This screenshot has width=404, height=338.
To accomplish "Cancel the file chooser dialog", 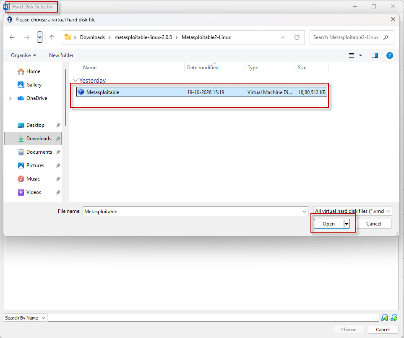I will pyautogui.click(x=374, y=224).
